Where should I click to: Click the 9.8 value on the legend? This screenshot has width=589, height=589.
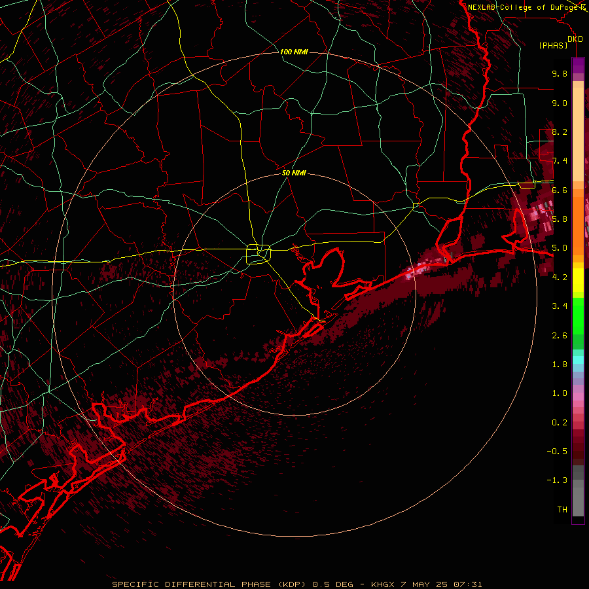coord(560,73)
